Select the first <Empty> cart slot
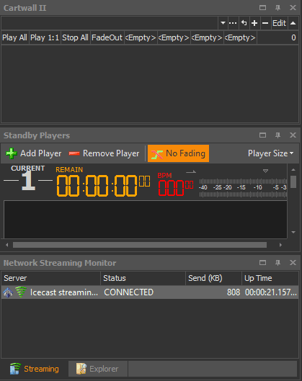Viewport: 302px width, 381px height. click(141, 37)
